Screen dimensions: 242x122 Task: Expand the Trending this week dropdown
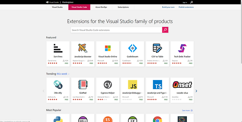(63, 74)
